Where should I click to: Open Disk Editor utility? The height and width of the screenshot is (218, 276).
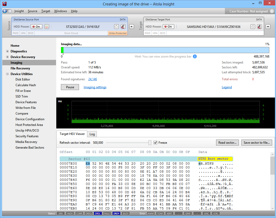pos(23,79)
